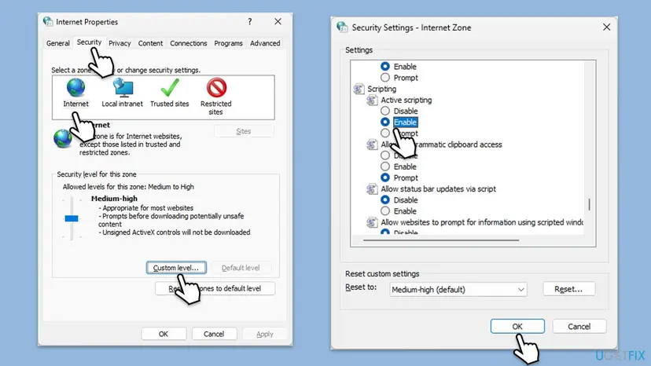Select the Restricted sites zone icon
The height and width of the screenshot is (366, 651).
(x=216, y=88)
